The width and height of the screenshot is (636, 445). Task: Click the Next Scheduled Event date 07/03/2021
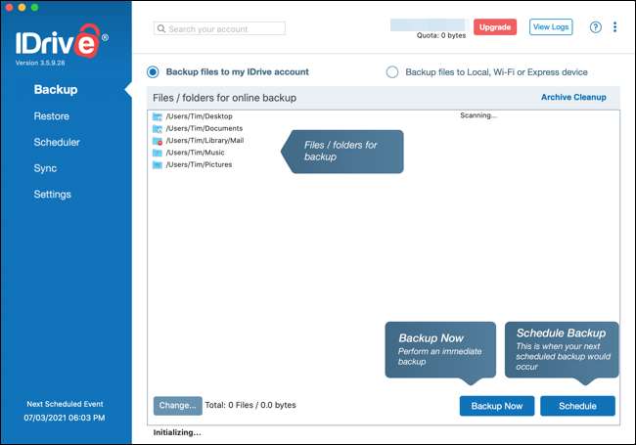(x=64, y=418)
